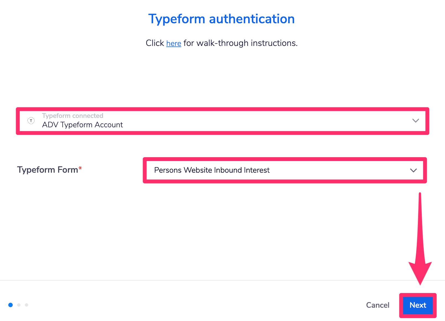445x321 pixels.
Task: Click the "here" walk-through instructions link
Action: [173, 43]
